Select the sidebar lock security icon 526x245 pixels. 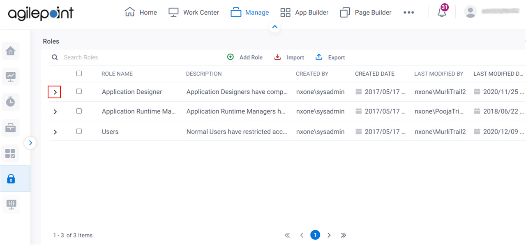pyautogui.click(x=11, y=179)
